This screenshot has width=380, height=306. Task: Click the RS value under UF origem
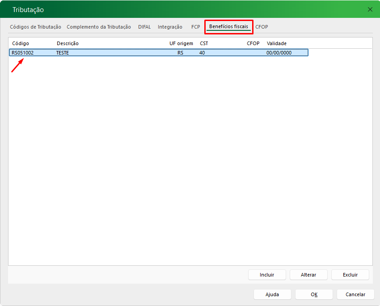(180, 53)
